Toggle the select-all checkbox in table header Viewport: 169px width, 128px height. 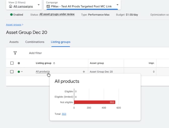point(12,63)
